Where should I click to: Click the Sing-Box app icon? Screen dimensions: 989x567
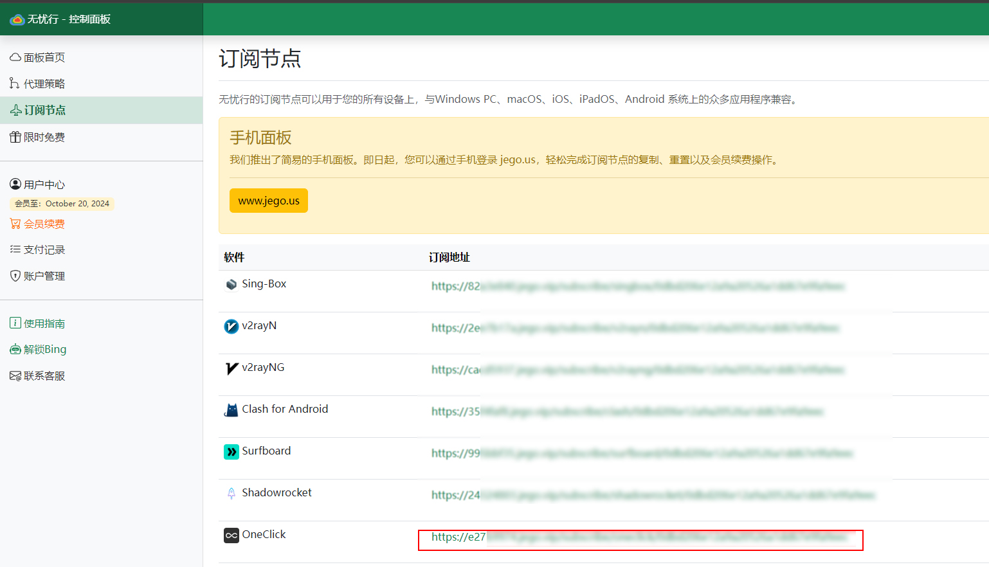point(231,284)
